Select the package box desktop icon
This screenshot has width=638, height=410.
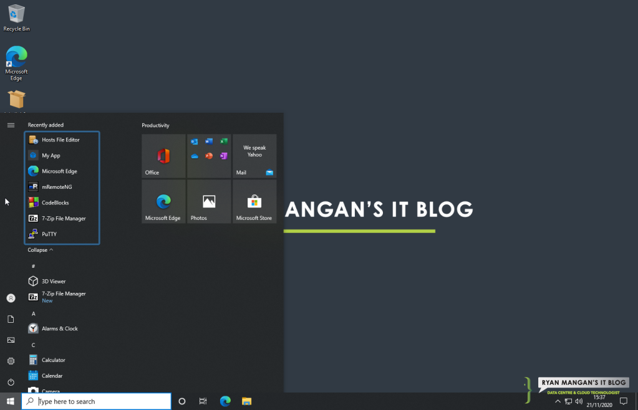(x=16, y=100)
